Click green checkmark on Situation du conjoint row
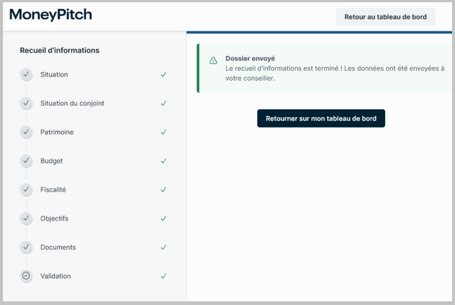The width and height of the screenshot is (455, 305). (x=164, y=103)
